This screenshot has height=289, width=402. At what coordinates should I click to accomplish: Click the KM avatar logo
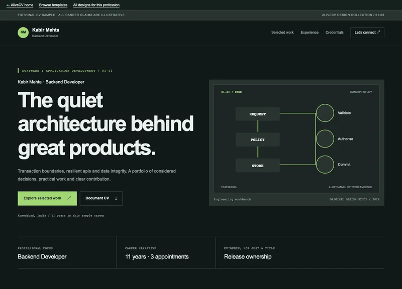(x=23, y=33)
